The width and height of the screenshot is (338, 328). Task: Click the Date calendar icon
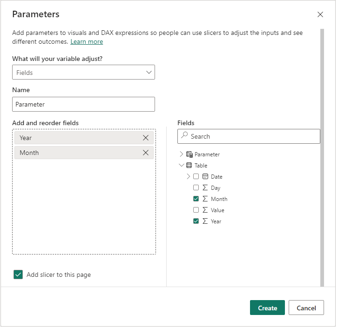206,177
